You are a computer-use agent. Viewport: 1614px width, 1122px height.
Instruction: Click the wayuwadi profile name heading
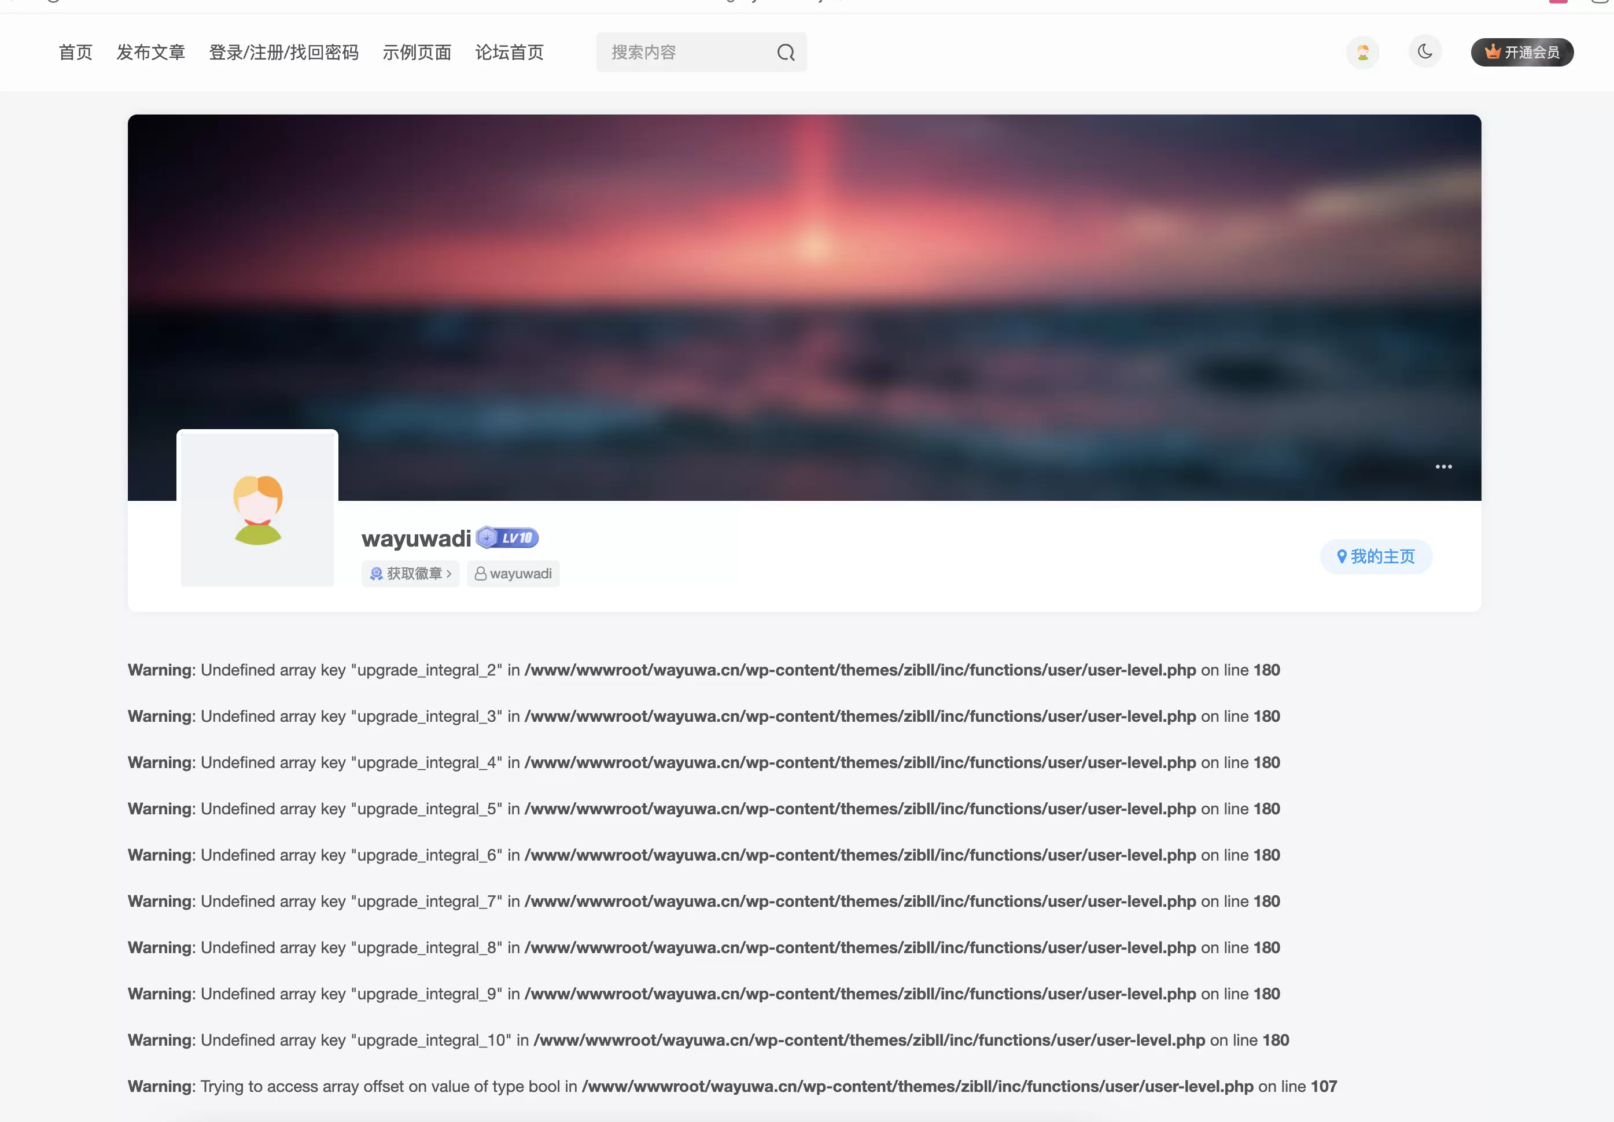coord(416,538)
